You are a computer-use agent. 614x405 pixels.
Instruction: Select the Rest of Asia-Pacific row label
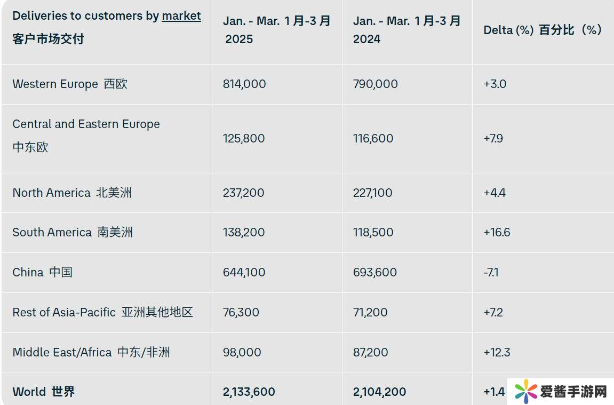102,312
